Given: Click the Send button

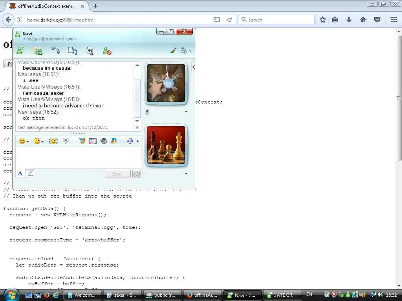Looking at the screenshot, I should pyautogui.click(x=117, y=174).
